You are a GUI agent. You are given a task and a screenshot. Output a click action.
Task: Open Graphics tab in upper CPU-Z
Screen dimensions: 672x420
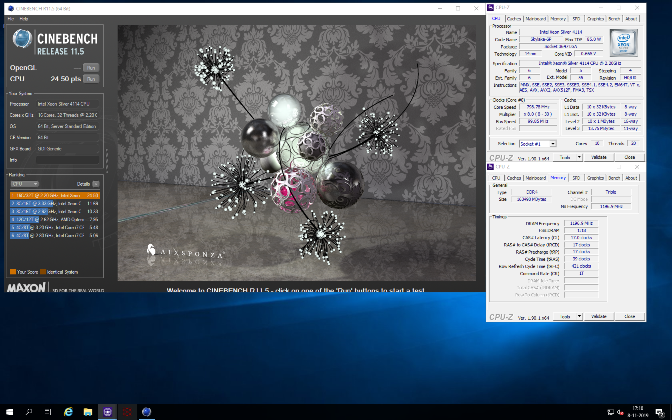tap(596, 19)
